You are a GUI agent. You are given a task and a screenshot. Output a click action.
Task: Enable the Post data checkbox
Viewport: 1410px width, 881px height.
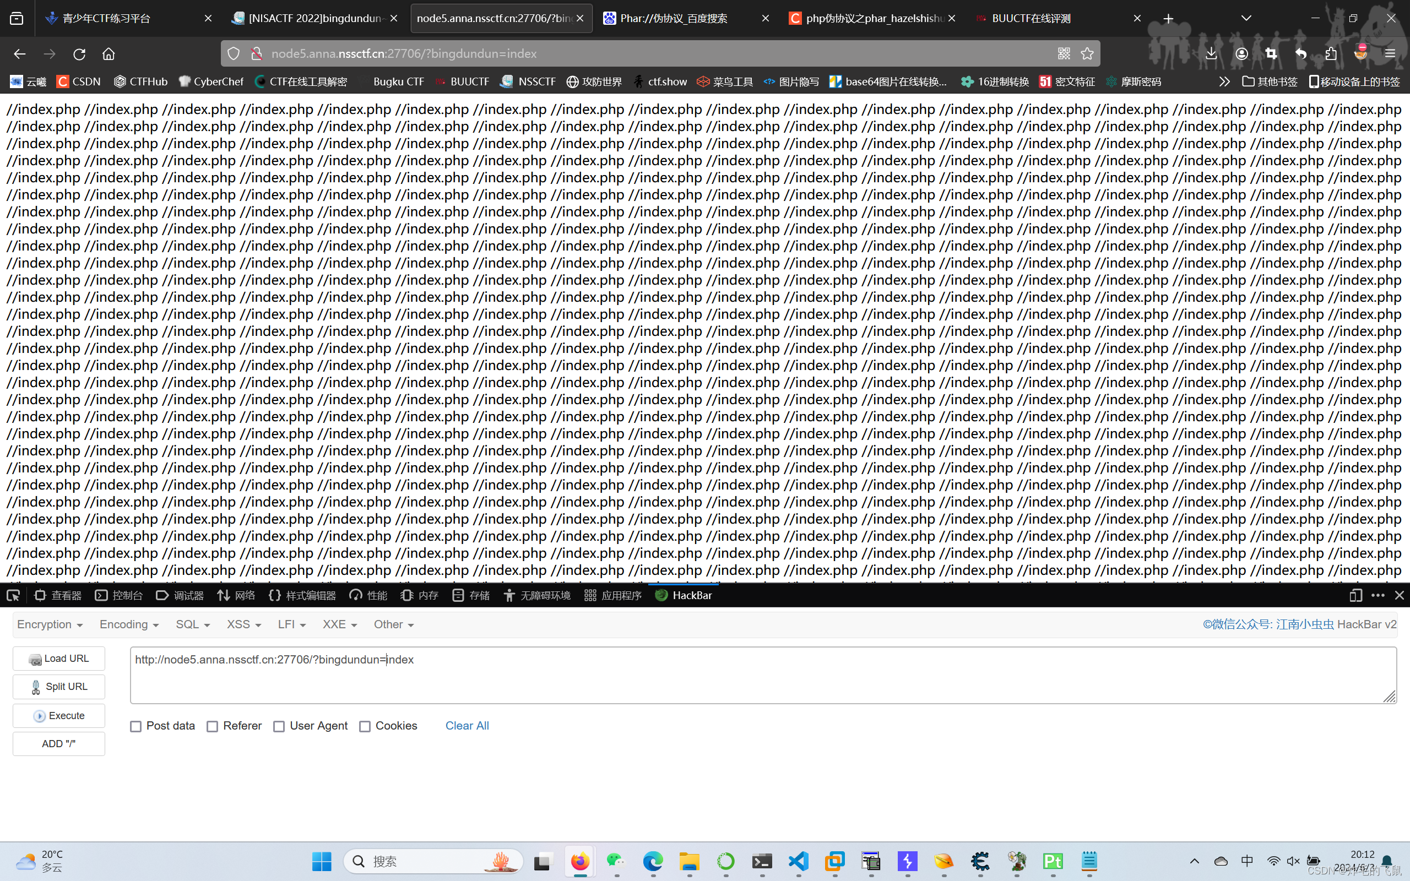pos(135,726)
